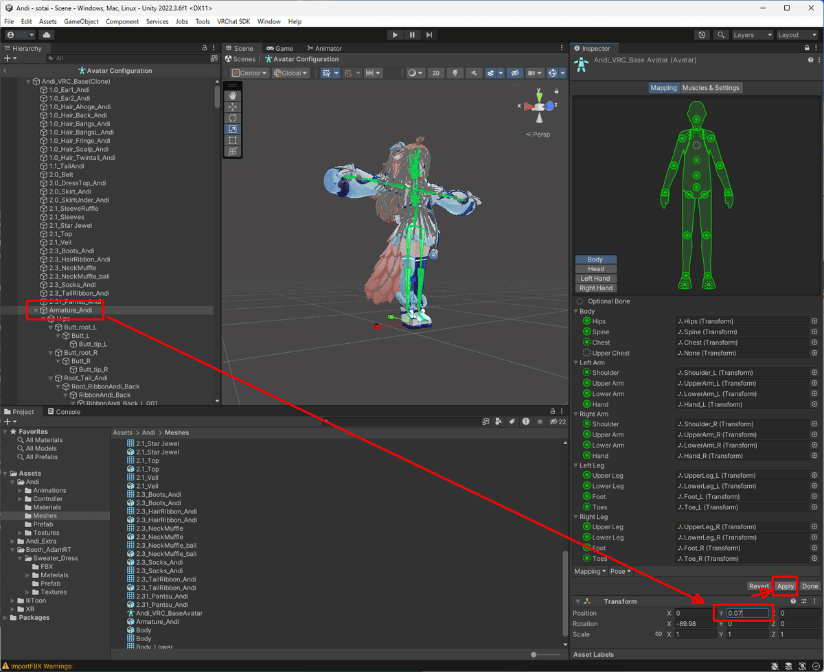Select the Rect tool in scene toolbar
Image resolution: width=824 pixels, height=672 pixels.
coord(233,140)
